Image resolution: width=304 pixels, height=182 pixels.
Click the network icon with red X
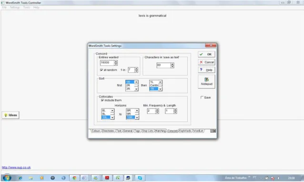[273, 178]
